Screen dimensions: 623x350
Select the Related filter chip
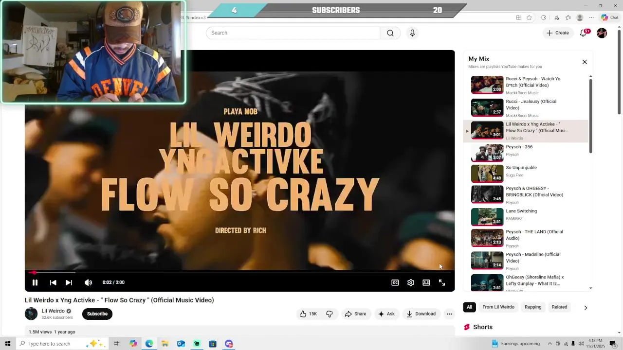click(559, 307)
